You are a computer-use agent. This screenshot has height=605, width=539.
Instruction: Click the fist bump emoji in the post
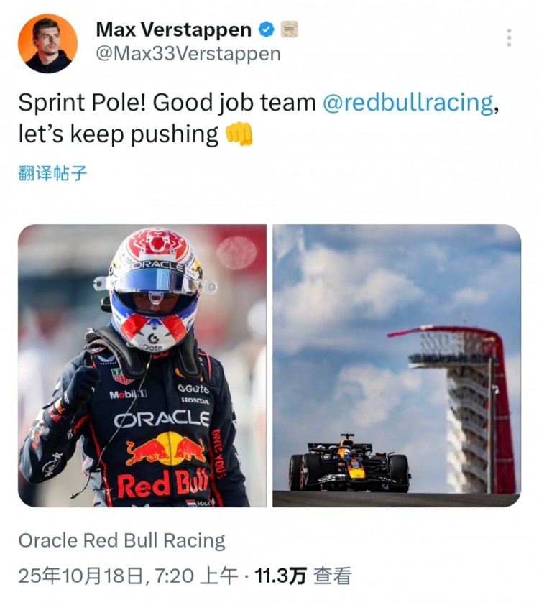[239, 134]
